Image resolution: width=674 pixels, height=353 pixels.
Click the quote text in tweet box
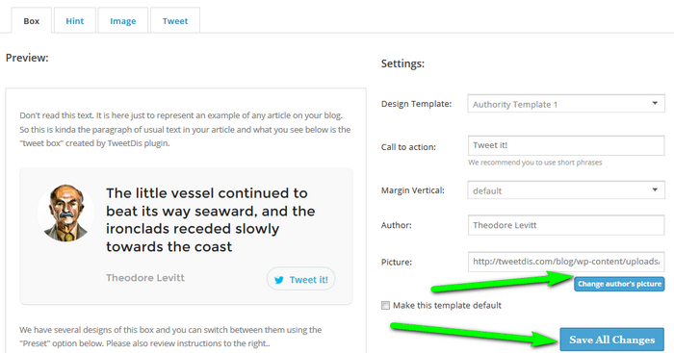coord(211,220)
